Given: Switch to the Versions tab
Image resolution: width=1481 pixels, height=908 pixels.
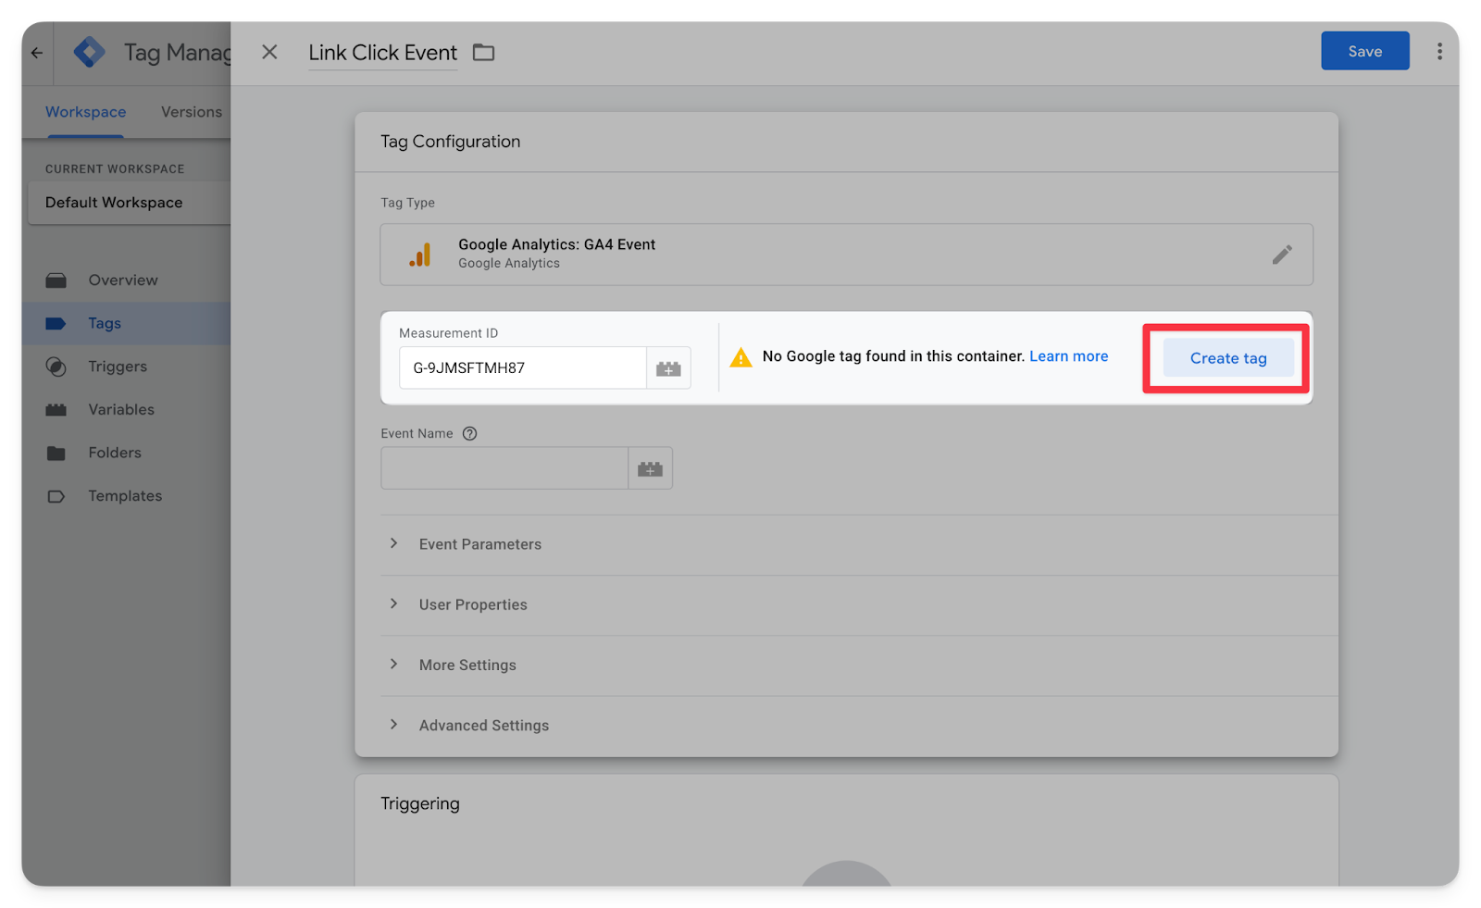Looking at the screenshot, I should click(191, 112).
